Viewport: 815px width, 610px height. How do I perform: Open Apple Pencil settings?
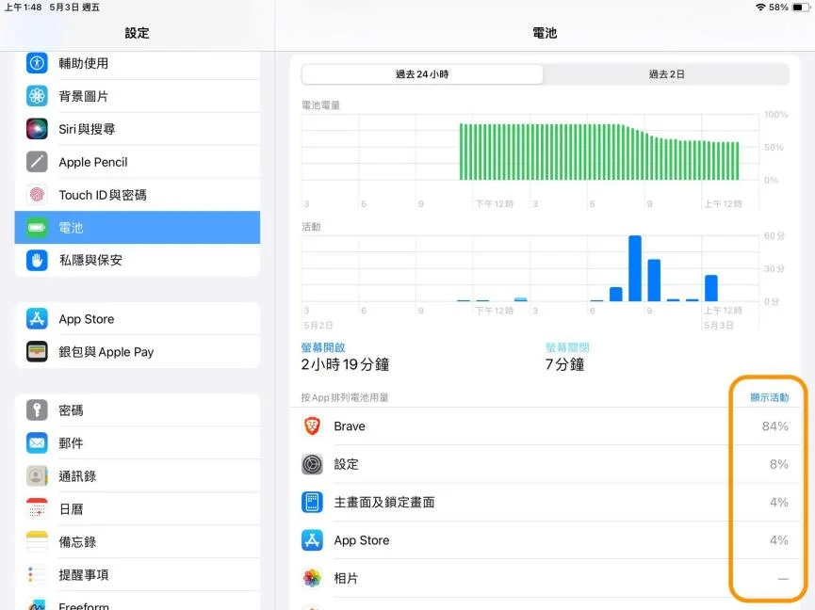[x=138, y=162]
